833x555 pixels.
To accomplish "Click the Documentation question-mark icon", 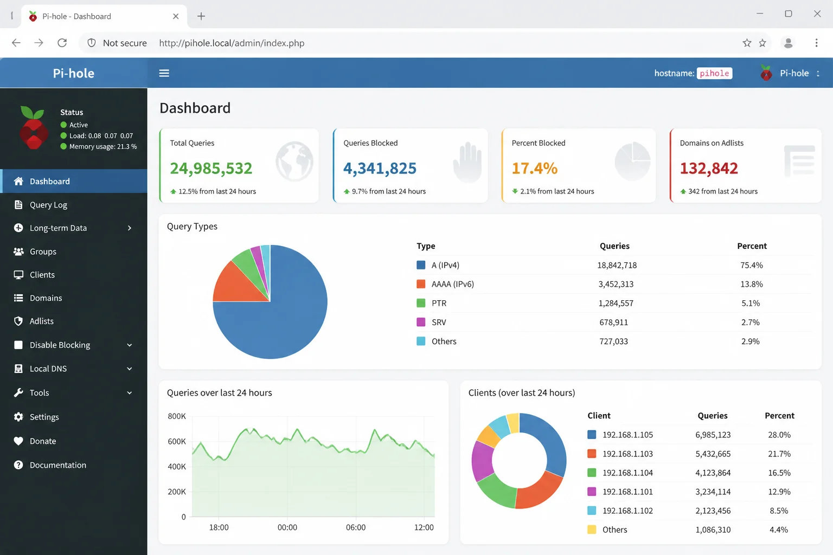I will pyautogui.click(x=18, y=465).
